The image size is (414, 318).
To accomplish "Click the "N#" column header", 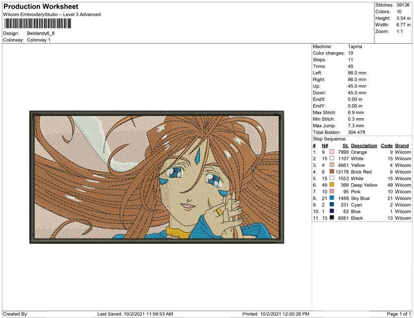I will coord(325,146).
